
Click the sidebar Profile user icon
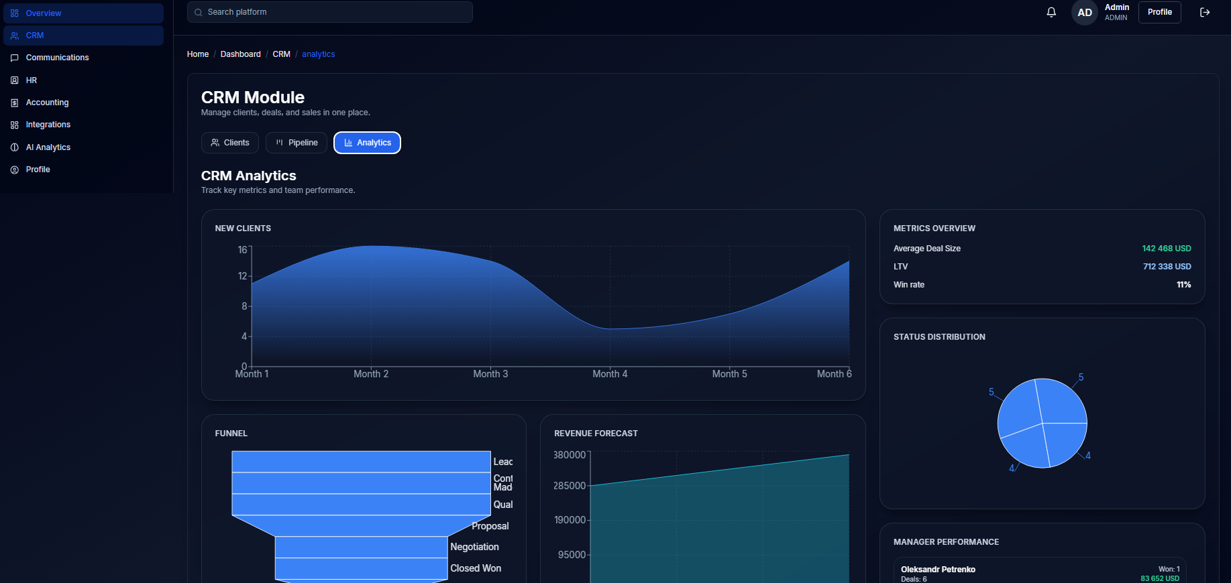15,170
